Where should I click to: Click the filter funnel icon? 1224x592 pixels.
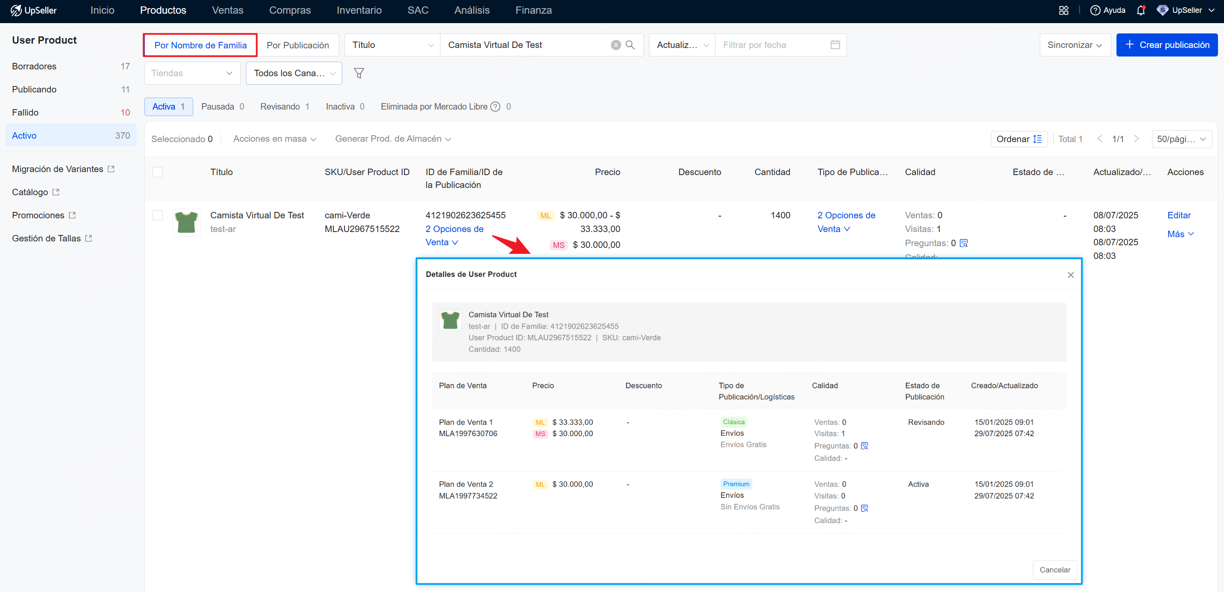pyautogui.click(x=359, y=73)
